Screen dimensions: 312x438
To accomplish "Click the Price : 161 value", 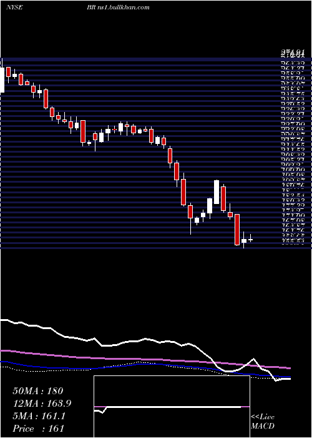I will 38,429.
